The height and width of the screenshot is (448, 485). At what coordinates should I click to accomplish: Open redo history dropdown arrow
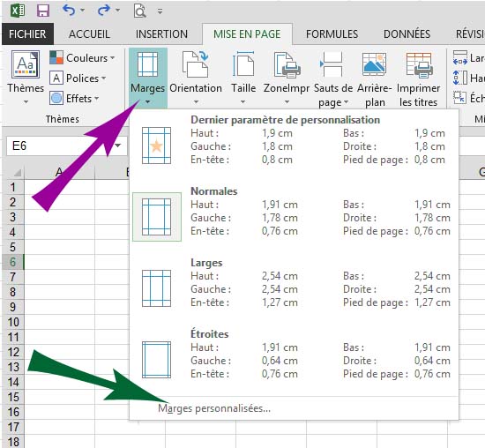(117, 11)
